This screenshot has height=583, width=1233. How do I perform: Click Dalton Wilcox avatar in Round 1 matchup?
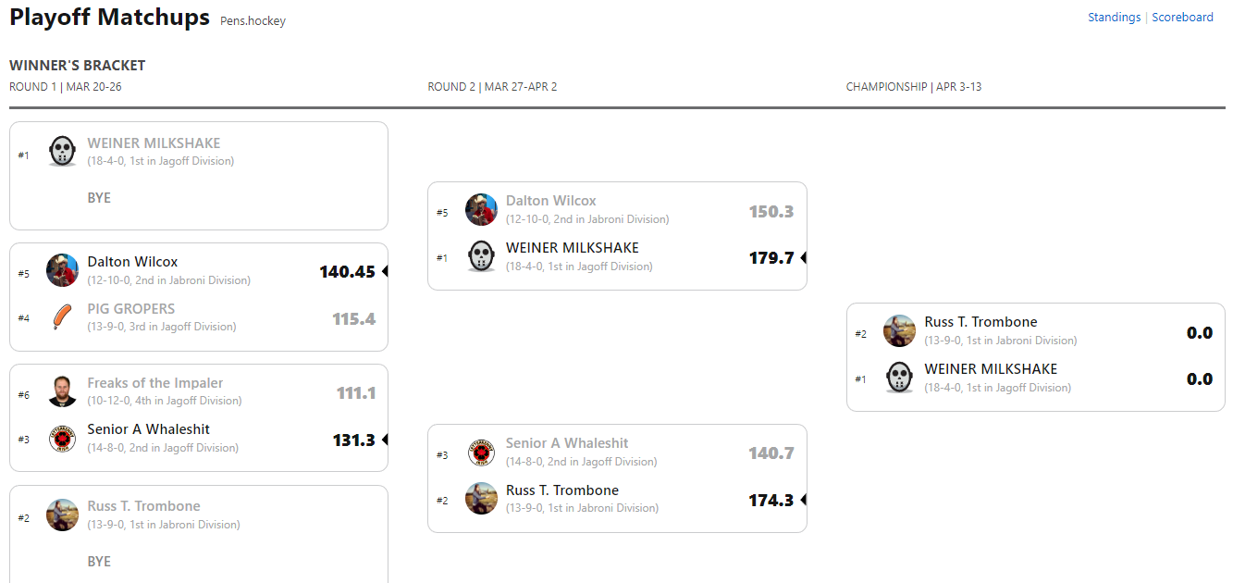[x=62, y=270]
